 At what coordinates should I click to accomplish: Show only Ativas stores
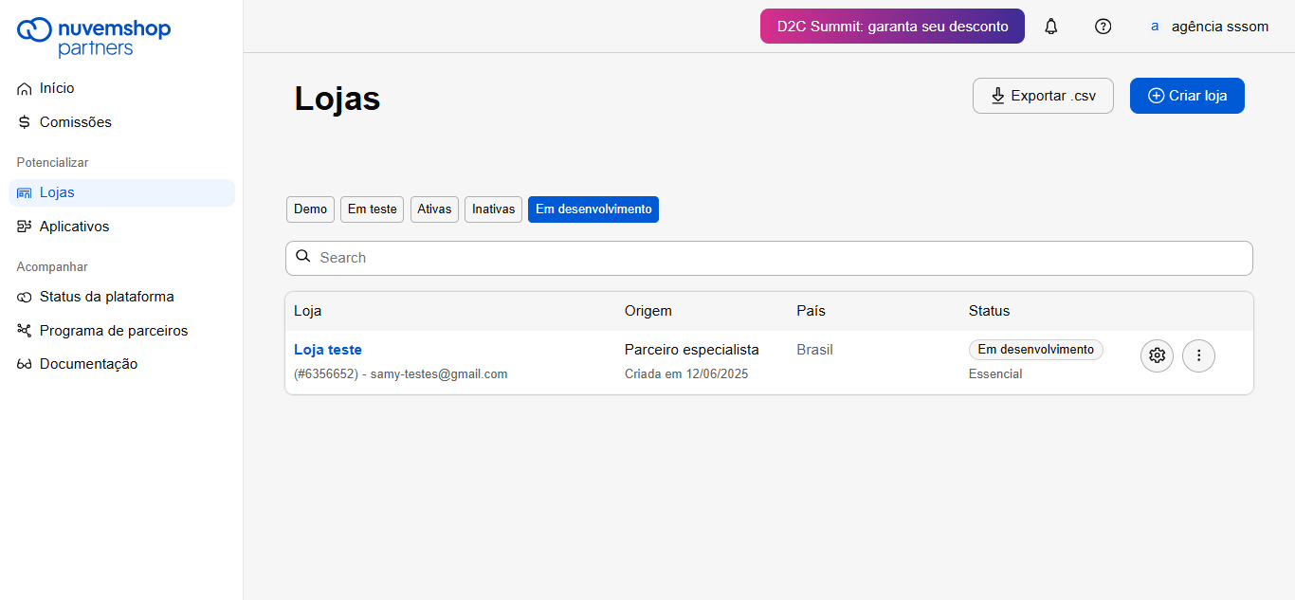click(434, 209)
